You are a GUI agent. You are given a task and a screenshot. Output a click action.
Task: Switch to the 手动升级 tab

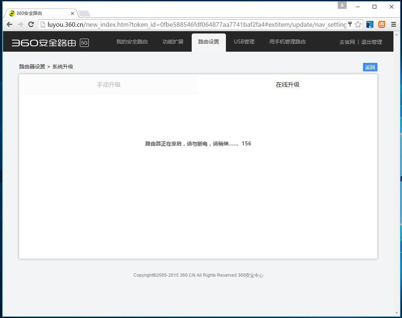coord(108,84)
